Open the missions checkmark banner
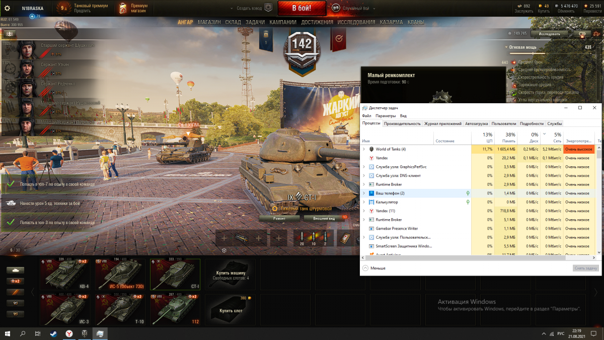The image size is (604, 340). pyautogui.click(x=339, y=39)
